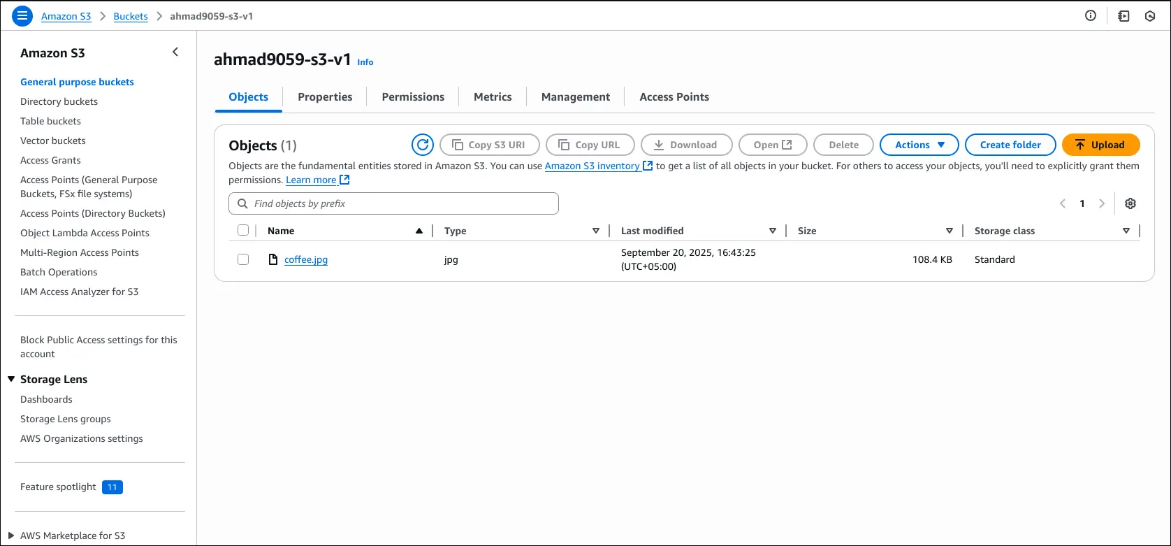Click the hexagon settings icon in header
1171x546 pixels.
click(x=1150, y=15)
